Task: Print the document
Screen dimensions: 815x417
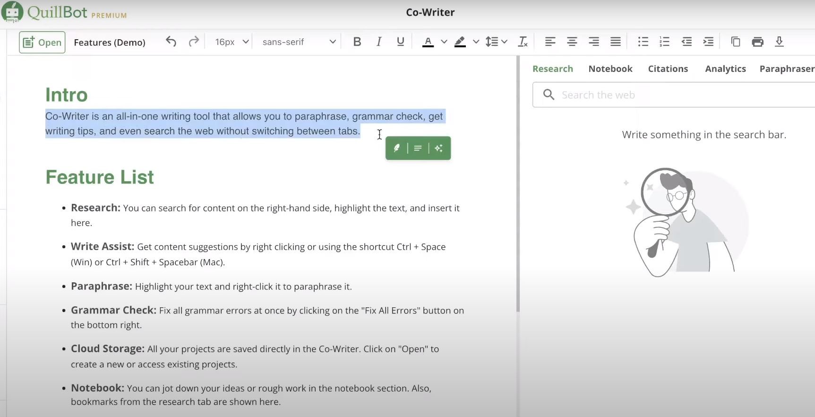Action: [757, 42]
